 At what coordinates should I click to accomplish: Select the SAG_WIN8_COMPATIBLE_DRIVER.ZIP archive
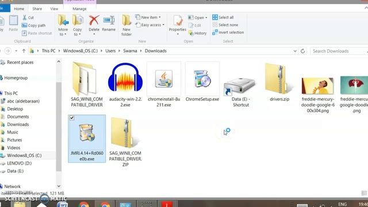125,142
